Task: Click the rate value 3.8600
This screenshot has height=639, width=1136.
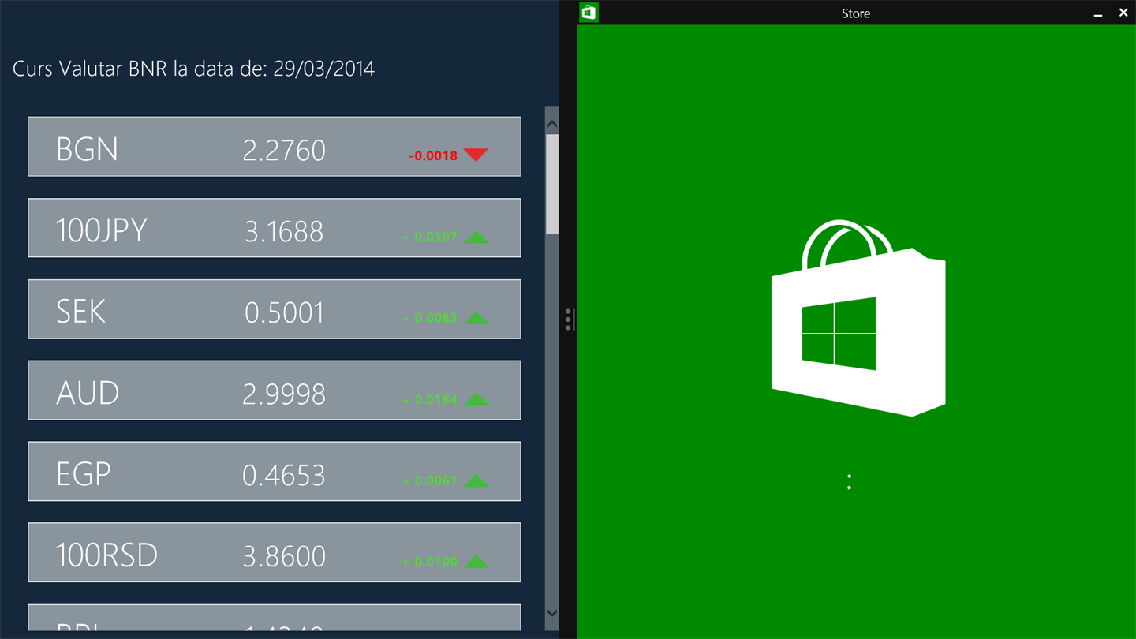Action: pos(284,556)
